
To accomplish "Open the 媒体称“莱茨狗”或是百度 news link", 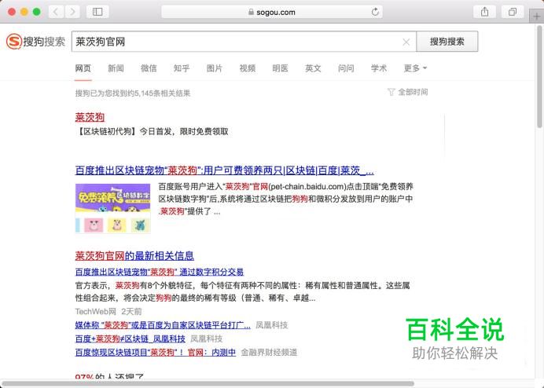I will point(163,325).
